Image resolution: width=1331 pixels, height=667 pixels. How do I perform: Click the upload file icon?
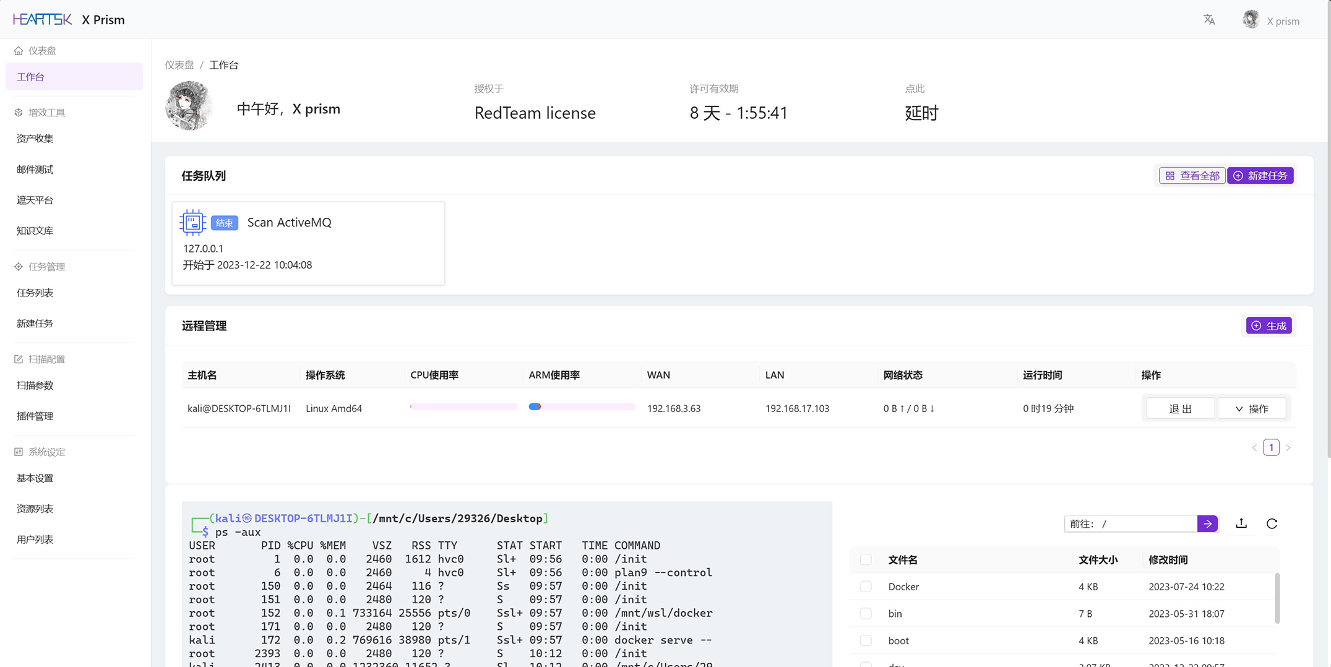click(1241, 523)
